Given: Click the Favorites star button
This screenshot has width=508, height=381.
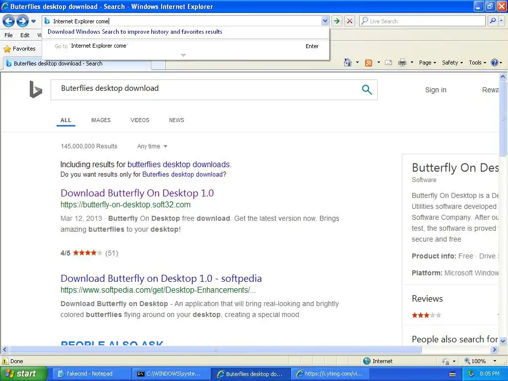Looking at the screenshot, I should [19, 49].
